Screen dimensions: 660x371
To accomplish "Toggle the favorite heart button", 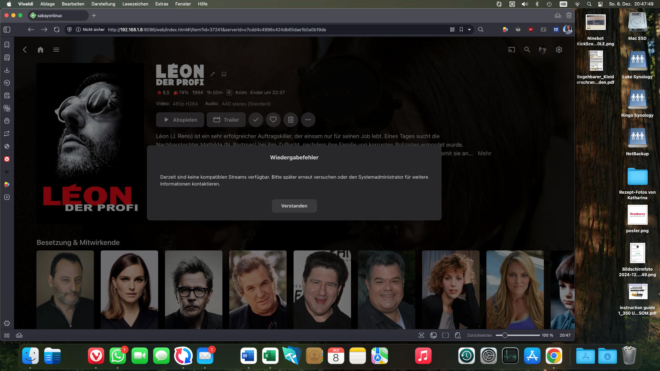I will click(x=273, y=120).
